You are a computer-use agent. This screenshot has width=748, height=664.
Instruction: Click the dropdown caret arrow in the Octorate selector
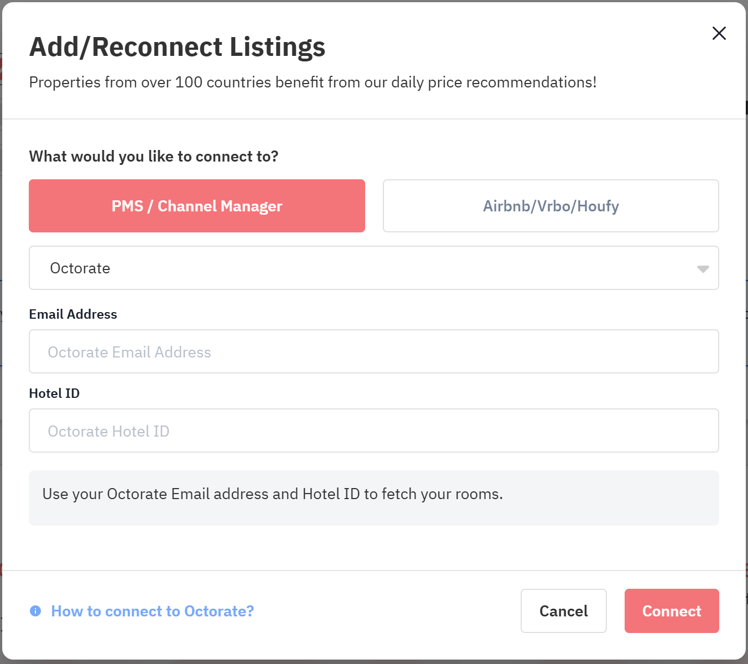(703, 269)
